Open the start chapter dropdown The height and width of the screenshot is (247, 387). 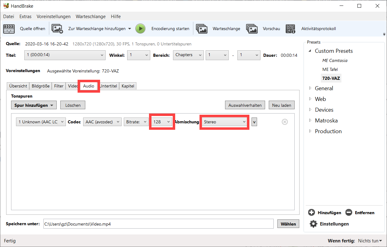[x=217, y=55]
